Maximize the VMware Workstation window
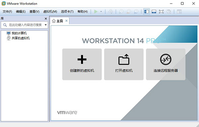Image resolution: width=199 pixels, height=127 pixels. [x=182, y=4]
